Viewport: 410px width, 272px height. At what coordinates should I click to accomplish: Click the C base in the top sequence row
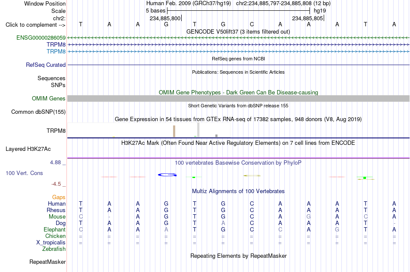click(252, 24)
